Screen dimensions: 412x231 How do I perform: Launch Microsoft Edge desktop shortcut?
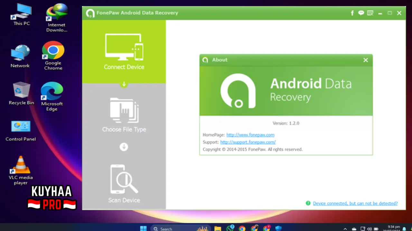coord(52,96)
